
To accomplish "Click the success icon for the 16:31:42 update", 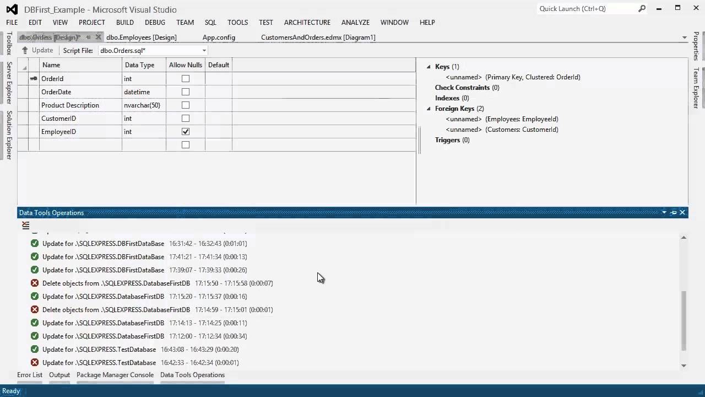I will 35,243.
